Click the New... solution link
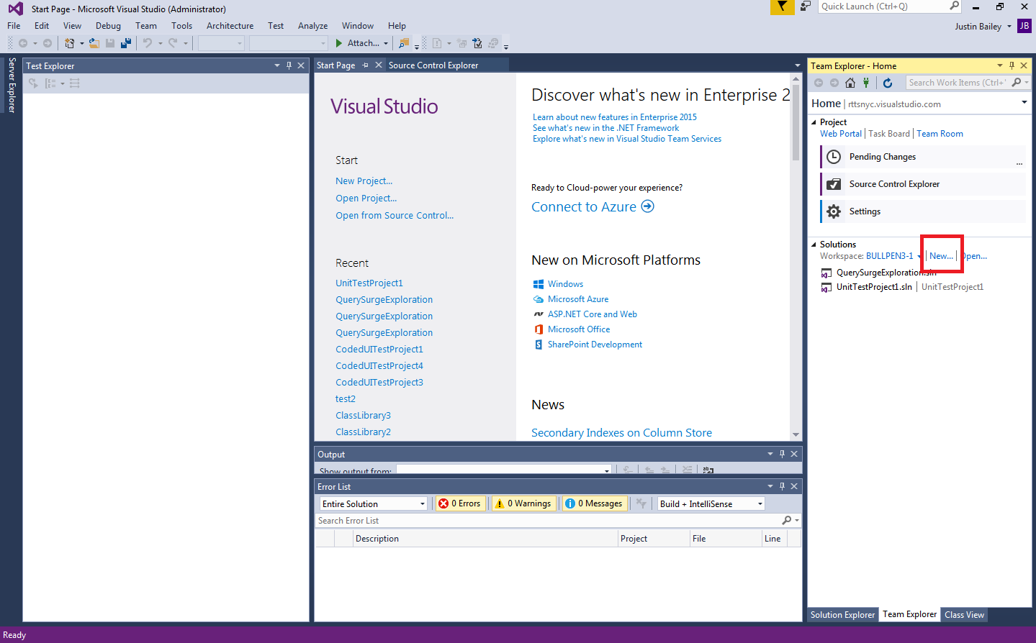1036x643 pixels. tap(941, 256)
